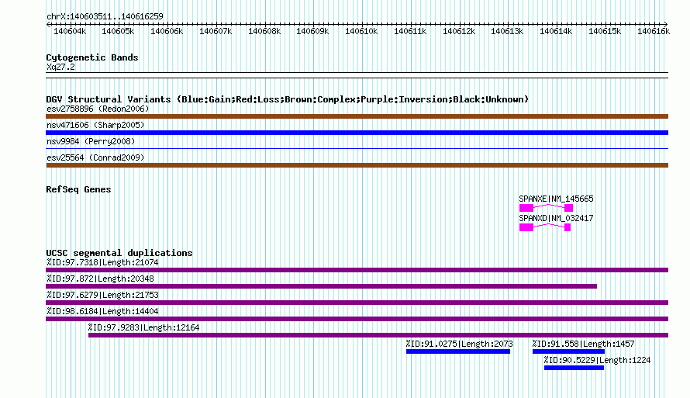
Task: Select the chrX:140603511..140616259 coordinates label
Action: pos(105,16)
